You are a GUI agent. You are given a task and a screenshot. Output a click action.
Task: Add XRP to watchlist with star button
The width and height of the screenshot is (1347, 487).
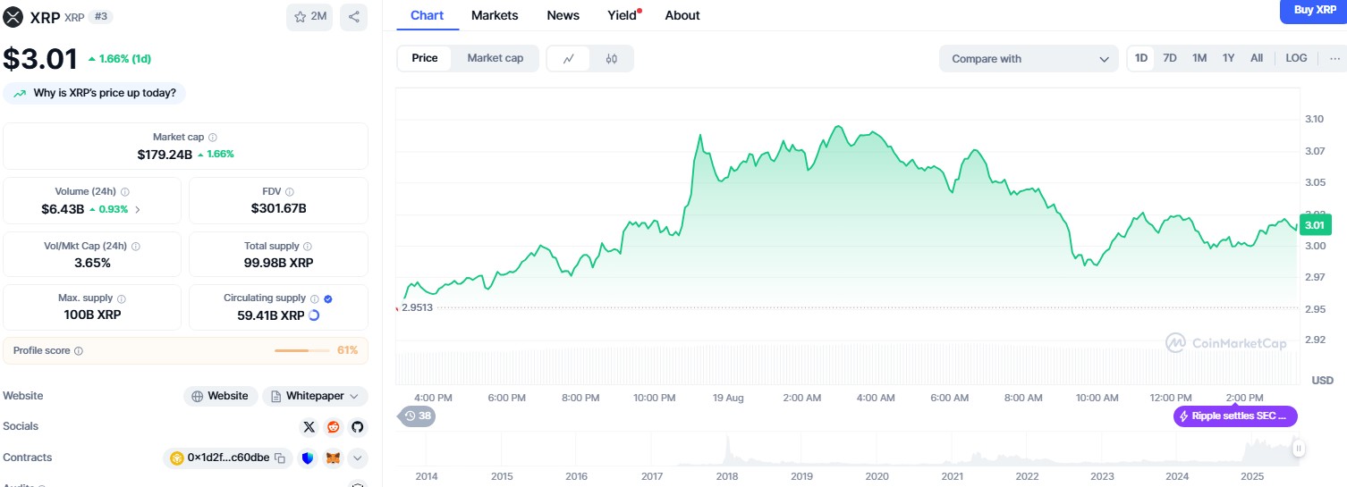[x=310, y=16]
